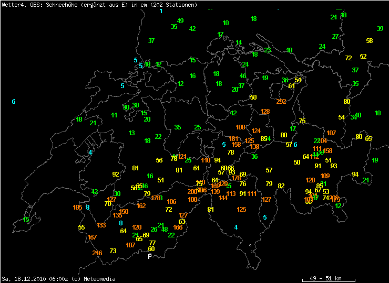Click the orange 292 snow depth value
Image resolution: width=389 pixels, height=283 pixels.
click(x=281, y=102)
